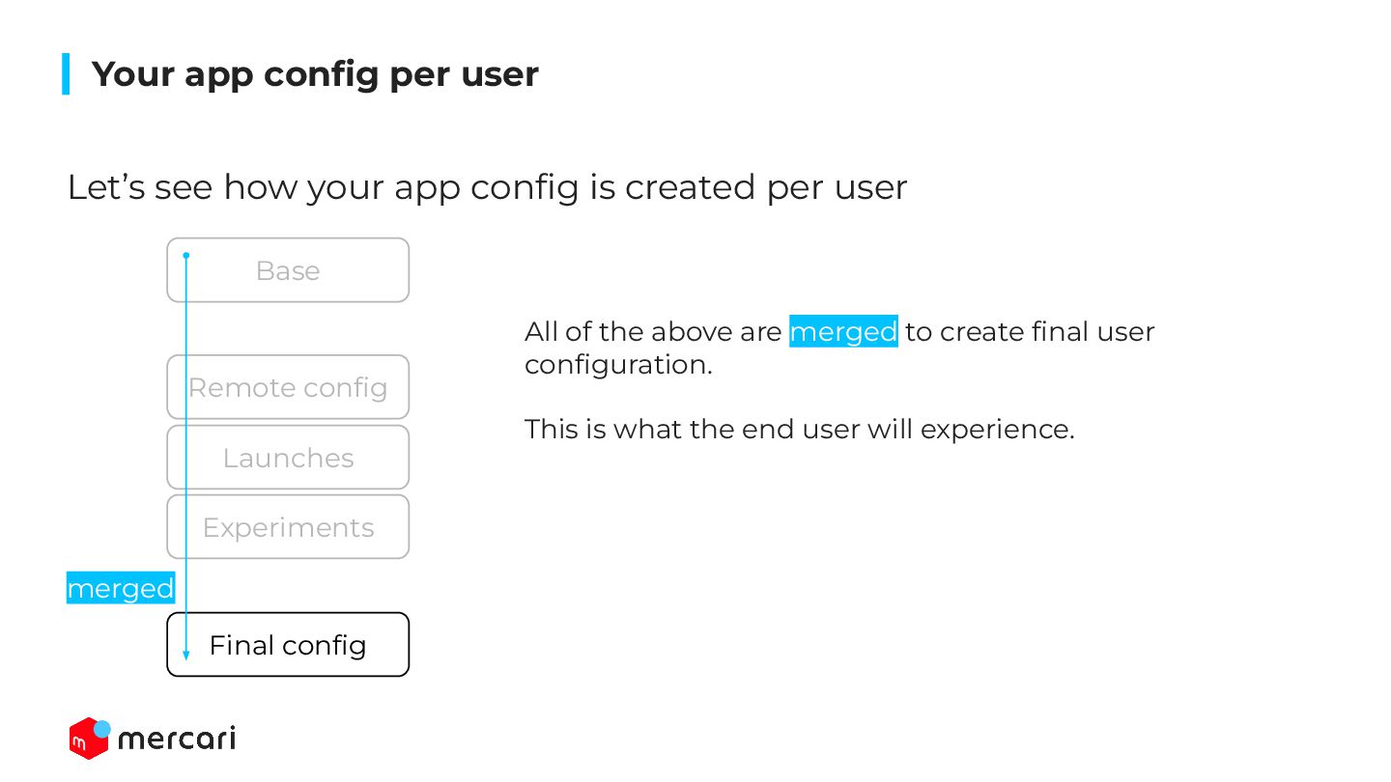Select the Base config box

point(288,270)
